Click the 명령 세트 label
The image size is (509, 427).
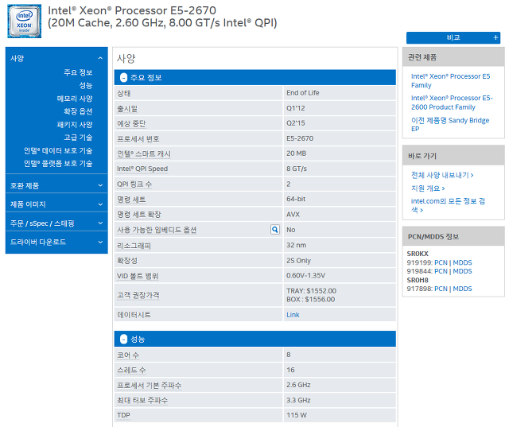coord(131,200)
